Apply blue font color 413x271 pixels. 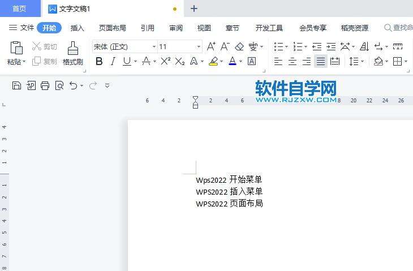pos(233,61)
